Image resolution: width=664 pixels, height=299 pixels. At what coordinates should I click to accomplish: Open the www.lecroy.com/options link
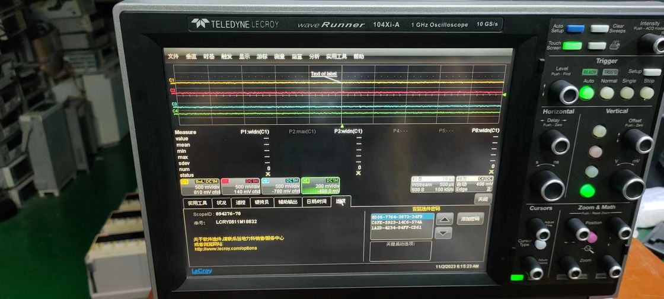[226, 249]
